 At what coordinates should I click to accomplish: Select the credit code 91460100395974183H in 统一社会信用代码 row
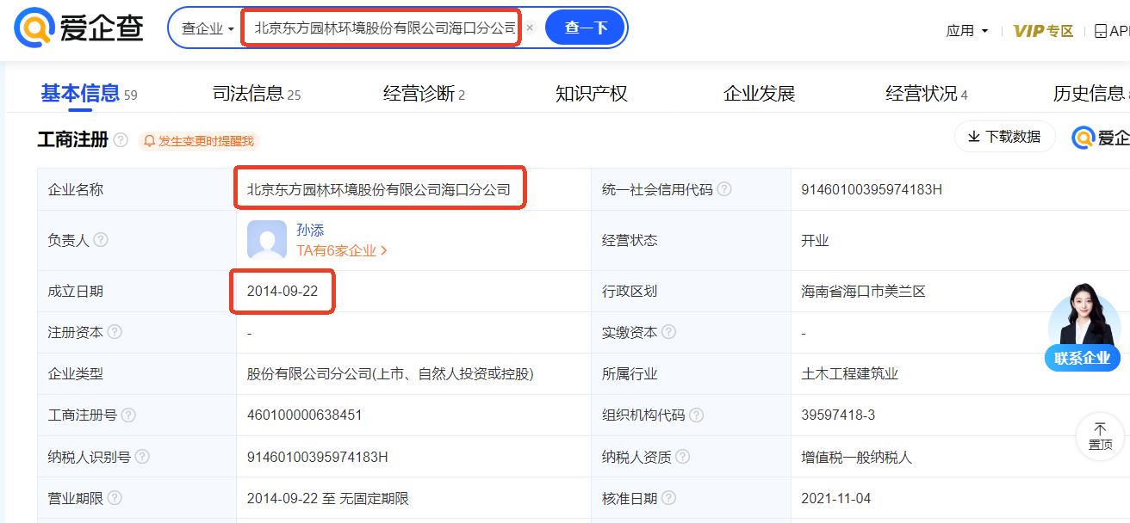[x=872, y=189]
